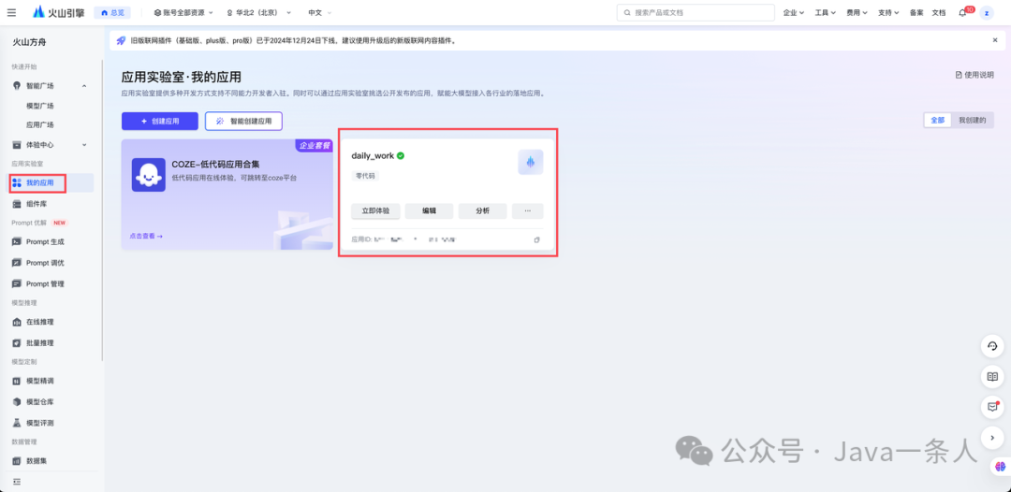The image size is (1011, 492).
Task: Click the daily_work app name
Action: tap(373, 156)
